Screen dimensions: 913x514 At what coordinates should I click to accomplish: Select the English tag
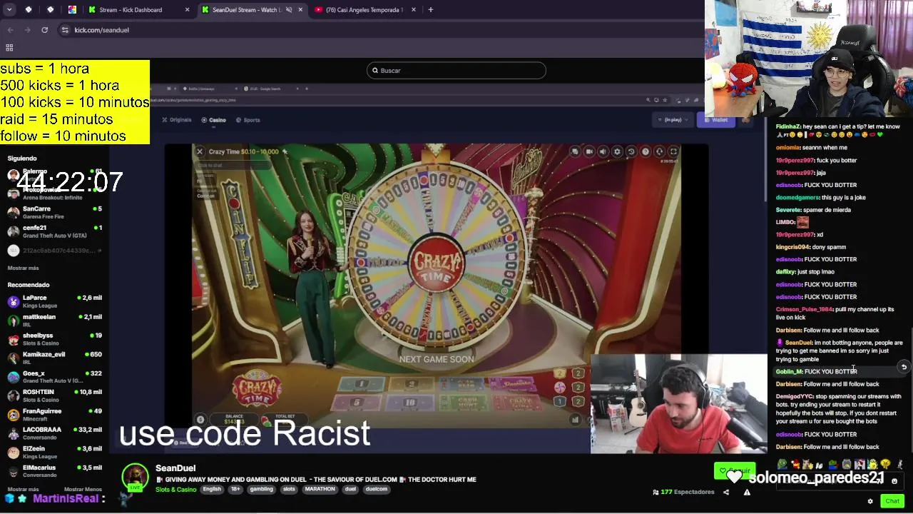[212, 490]
